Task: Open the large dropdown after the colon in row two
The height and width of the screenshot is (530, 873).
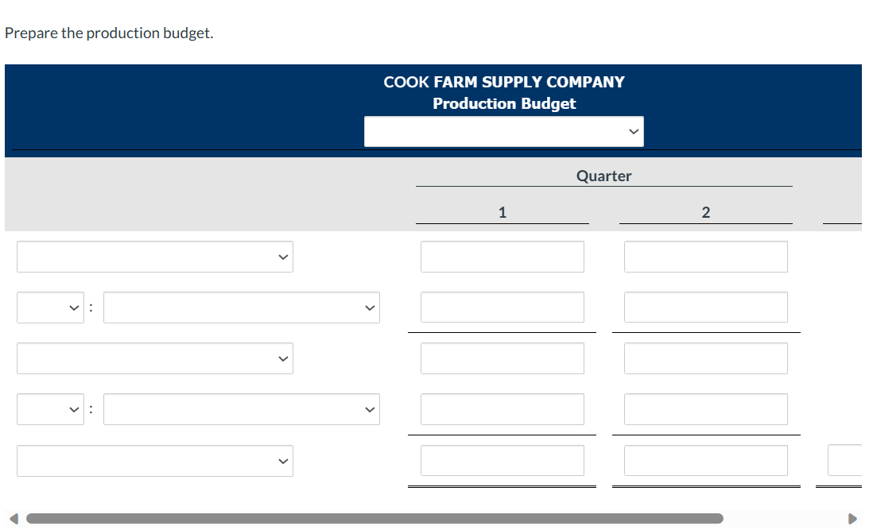Action: pos(242,307)
